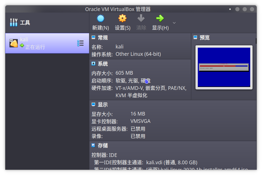Click the New (新建) VM starburst icon
Screen dimensions: 262x175
101,18
